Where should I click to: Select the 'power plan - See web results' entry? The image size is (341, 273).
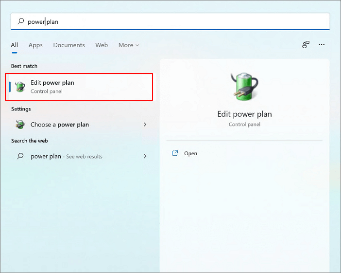click(67, 156)
